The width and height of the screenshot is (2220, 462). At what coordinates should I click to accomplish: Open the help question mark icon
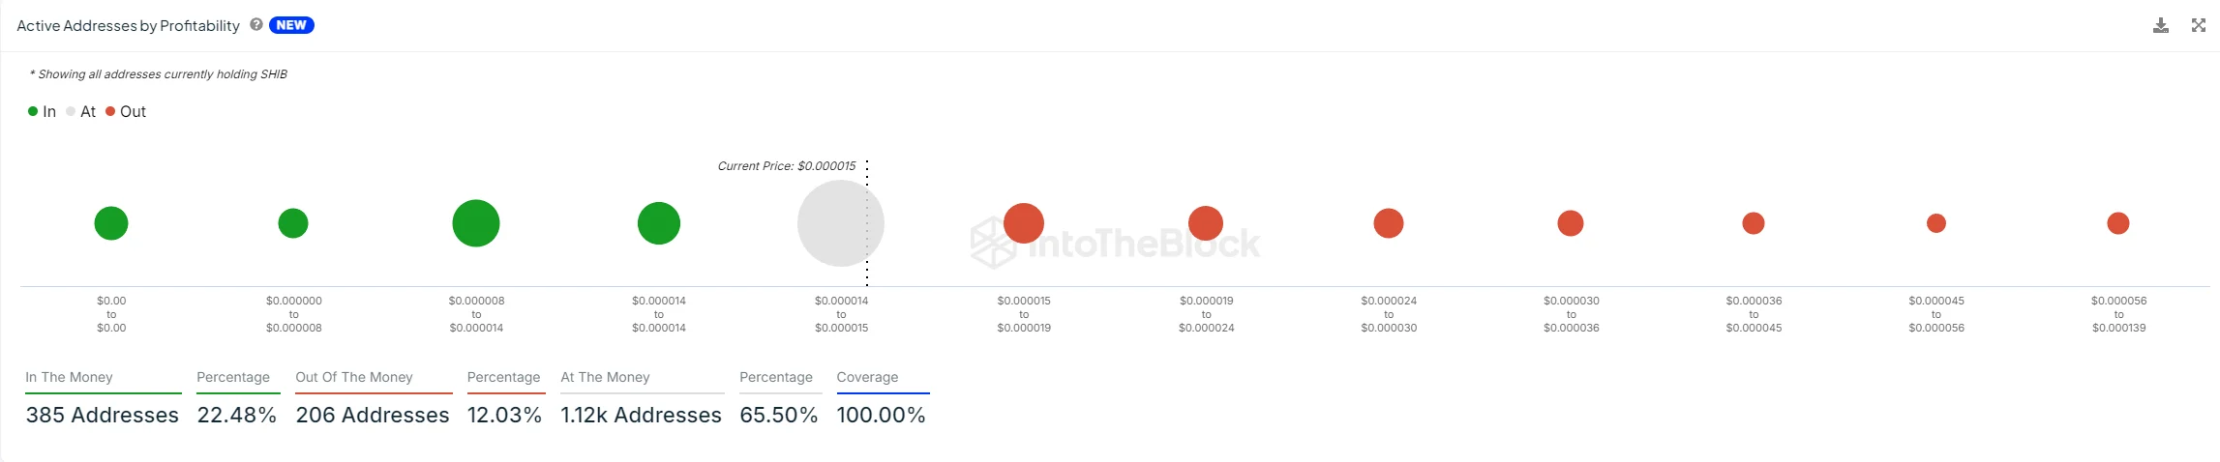pyautogui.click(x=256, y=25)
